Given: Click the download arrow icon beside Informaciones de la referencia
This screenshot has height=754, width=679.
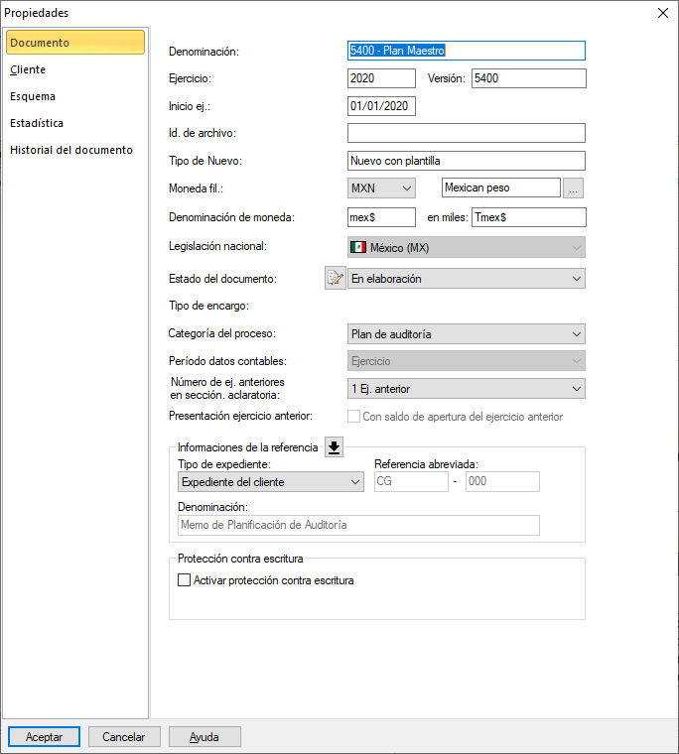Looking at the screenshot, I should coord(334,447).
